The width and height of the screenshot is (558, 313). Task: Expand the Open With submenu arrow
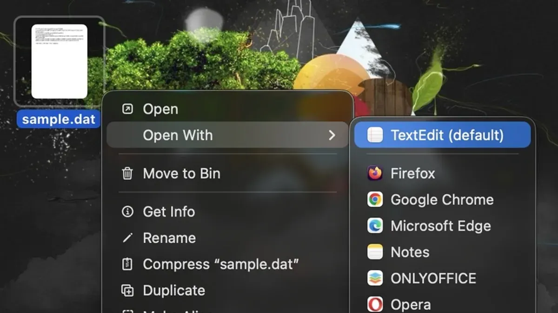coord(332,135)
